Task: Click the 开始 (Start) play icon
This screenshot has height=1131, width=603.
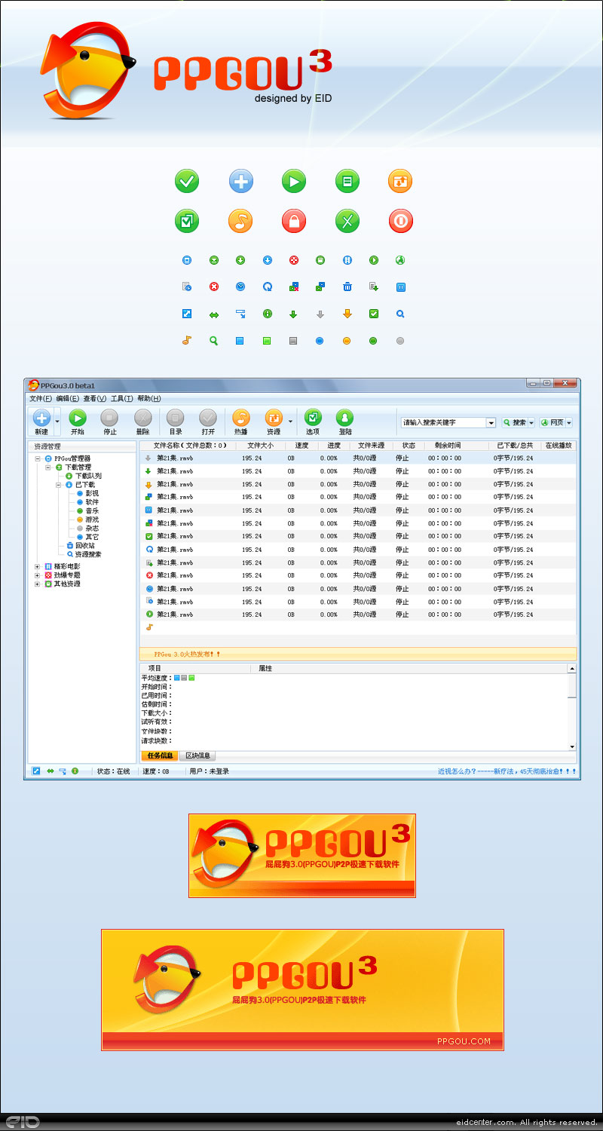Action: 78,417
